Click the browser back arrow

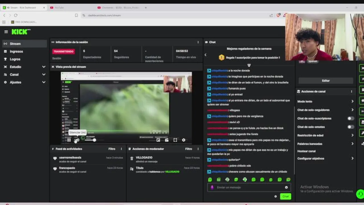tap(4, 15)
